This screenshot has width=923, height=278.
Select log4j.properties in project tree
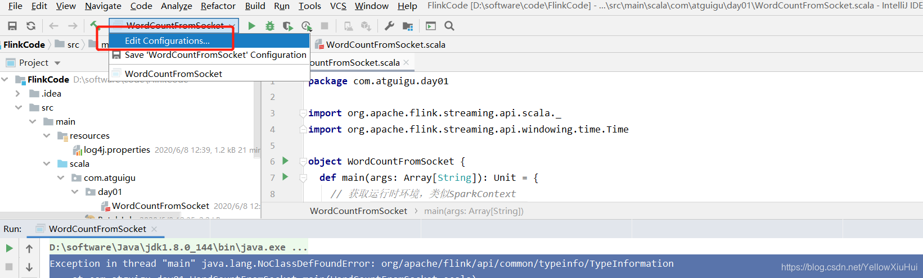click(x=117, y=149)
